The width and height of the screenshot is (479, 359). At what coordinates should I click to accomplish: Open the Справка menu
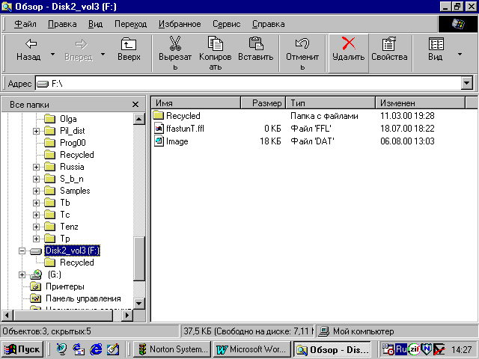tap(268, 24)
